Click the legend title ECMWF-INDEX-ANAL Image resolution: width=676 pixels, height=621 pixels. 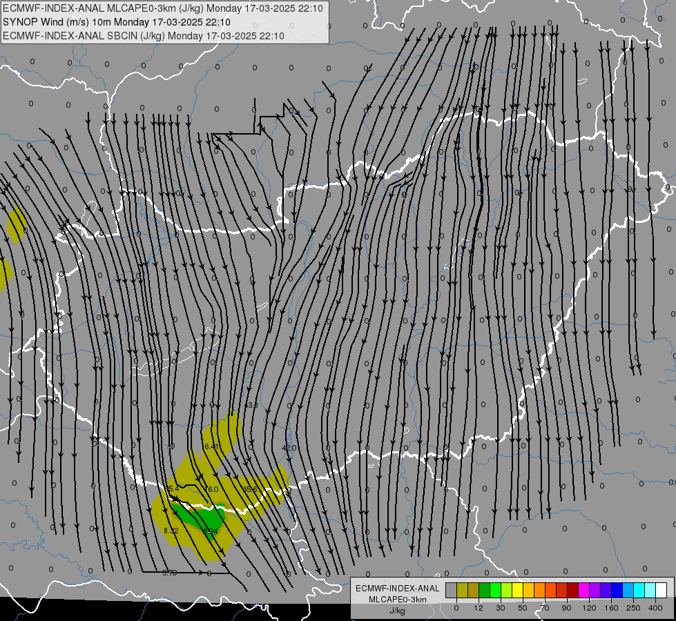(398, 589)
